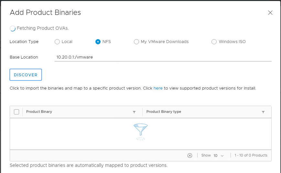Viewport: 281px width, 173px height.
Task: Close the Add Product Binaries dialog
Action: [x=270, y=13]
